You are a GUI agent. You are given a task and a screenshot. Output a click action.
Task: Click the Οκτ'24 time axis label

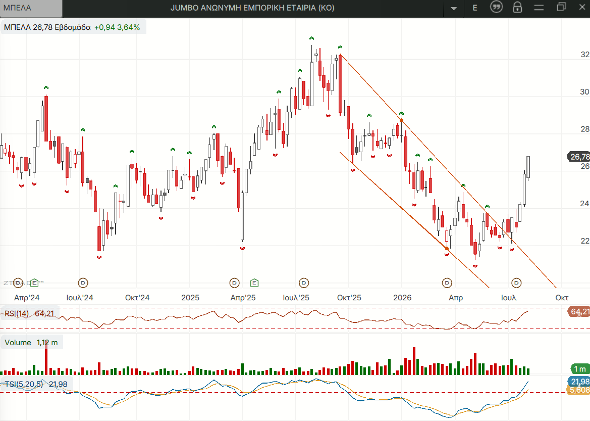point(137,298)
